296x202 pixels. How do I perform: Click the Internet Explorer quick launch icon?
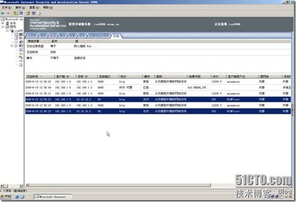17,197
